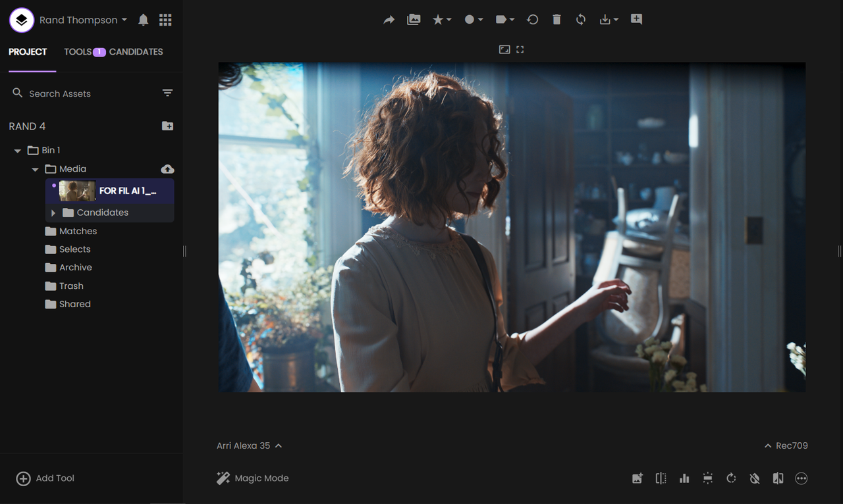Open the Rand Thompson account dropdown
The image size is (843, 504).
click(x=83, y=20)
